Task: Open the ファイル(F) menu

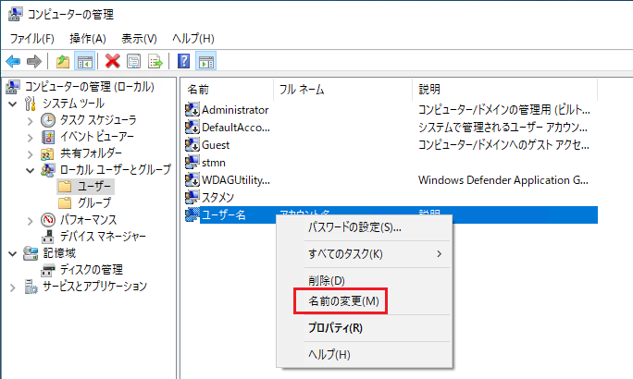Action: click(x=31, y=39)
